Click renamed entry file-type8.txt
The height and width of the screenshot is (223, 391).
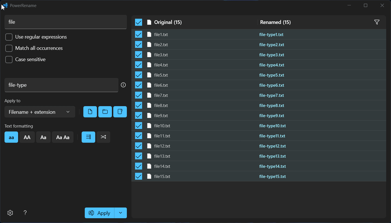(x=272, y=105)
